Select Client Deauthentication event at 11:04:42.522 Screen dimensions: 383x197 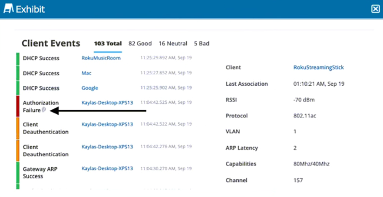click(x=45, y=128)
